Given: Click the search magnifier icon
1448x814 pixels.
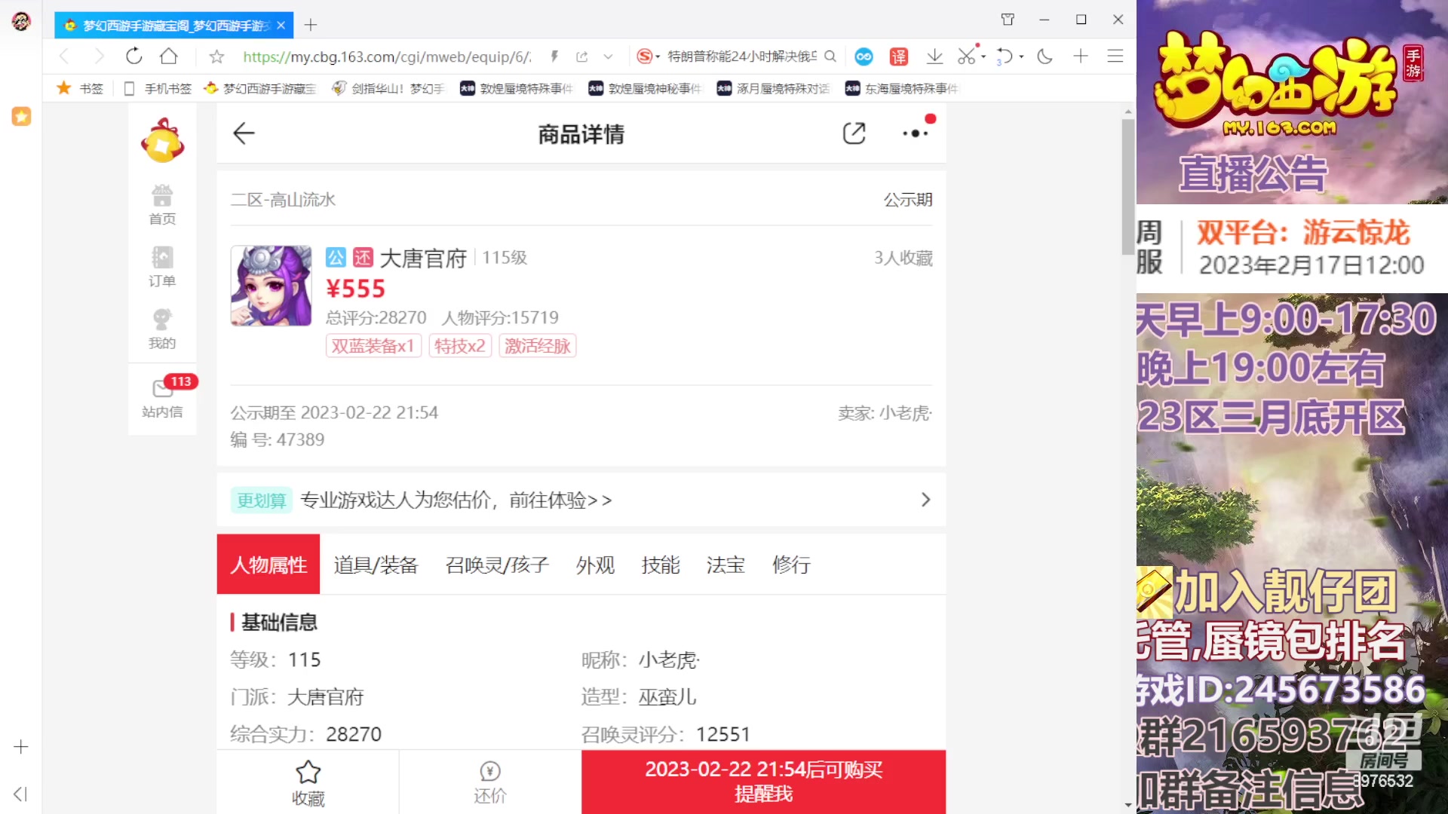Looking at the screenshot, I should coord(830,57).
